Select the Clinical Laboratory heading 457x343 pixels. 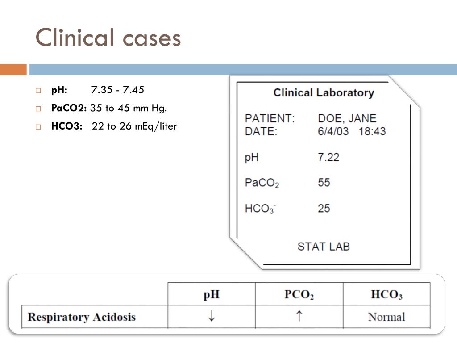click(x=324, y=93)
